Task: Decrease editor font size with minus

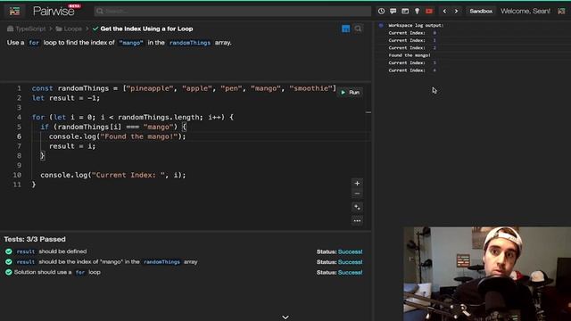Action: (x=357, y=193)
